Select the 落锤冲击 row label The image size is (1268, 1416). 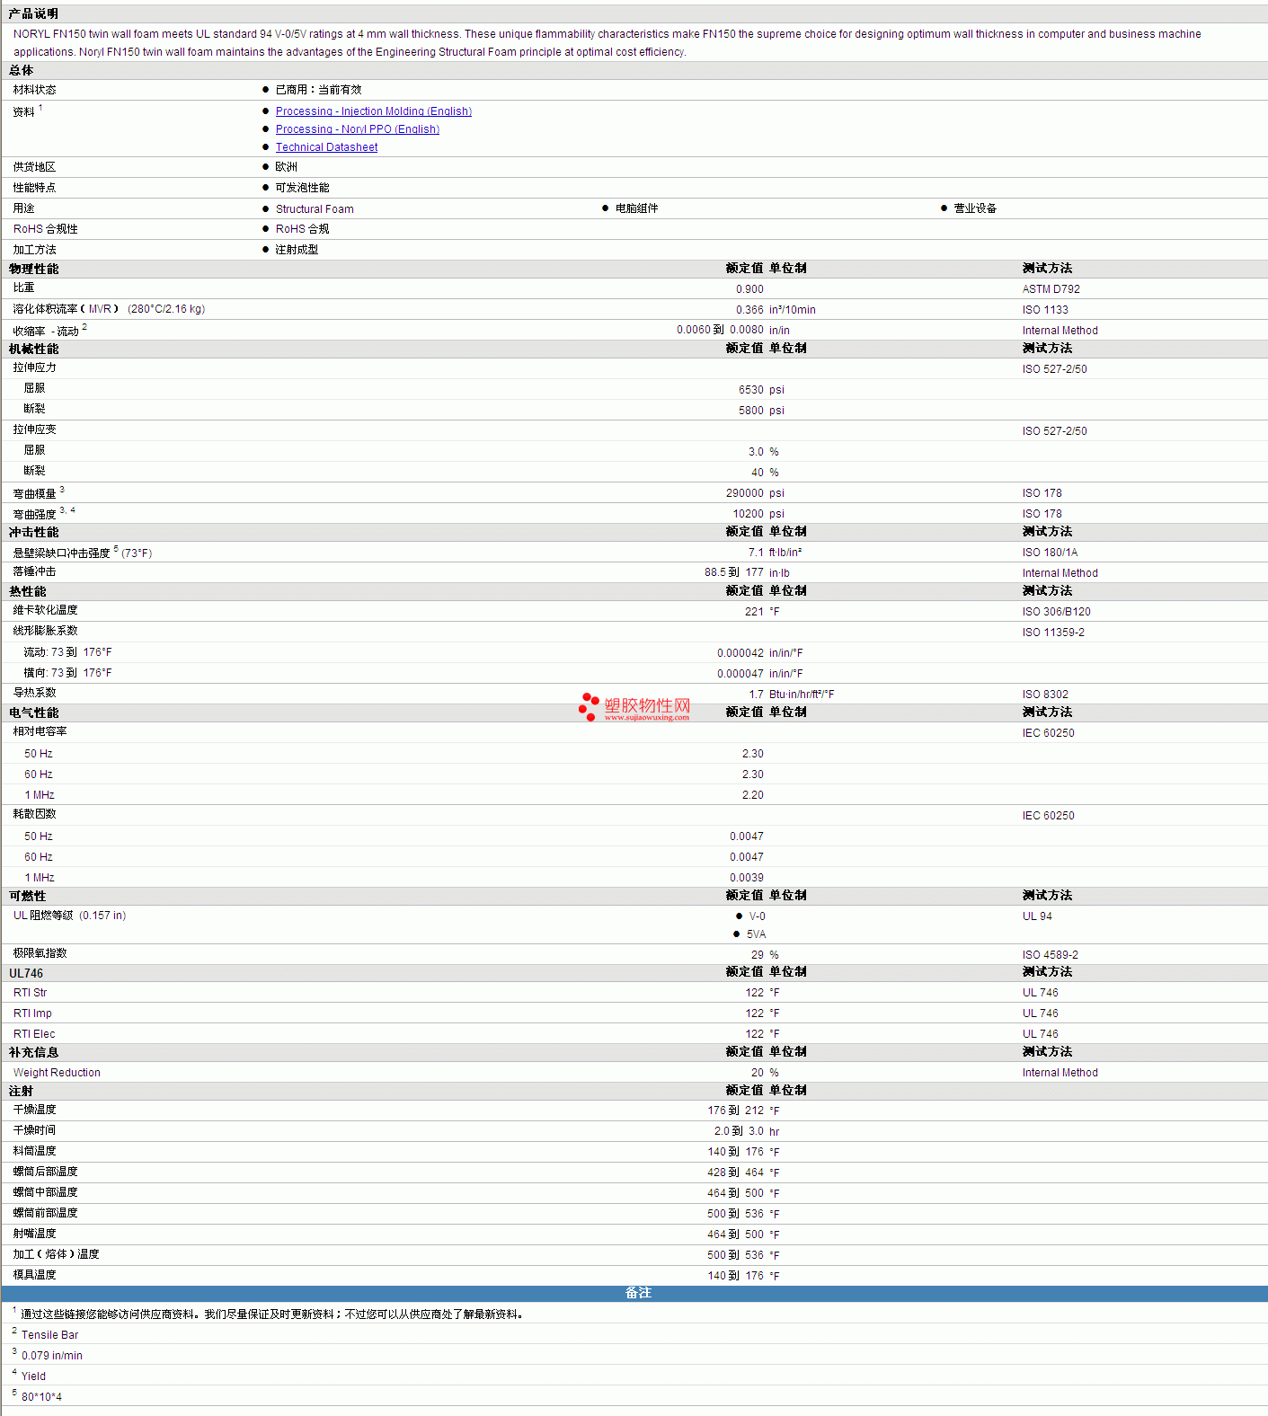(x=34, y=571)
